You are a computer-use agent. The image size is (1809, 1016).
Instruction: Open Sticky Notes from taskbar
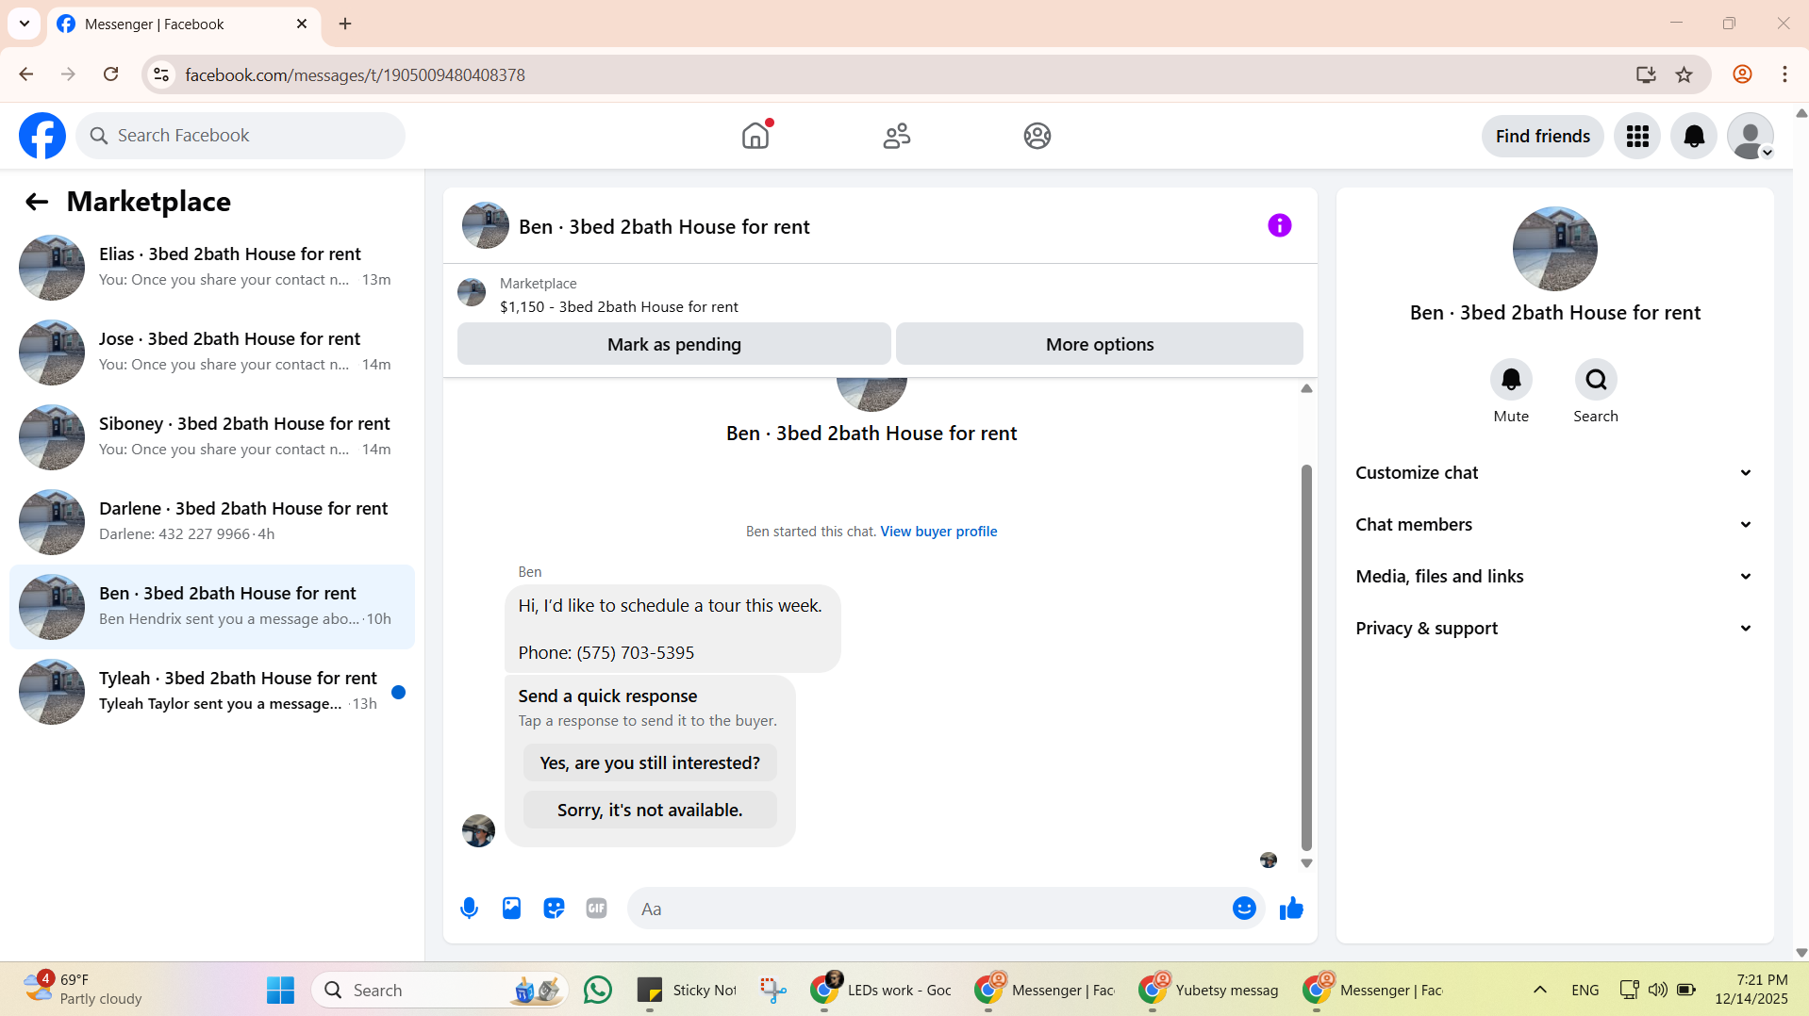tap(688, 990)
